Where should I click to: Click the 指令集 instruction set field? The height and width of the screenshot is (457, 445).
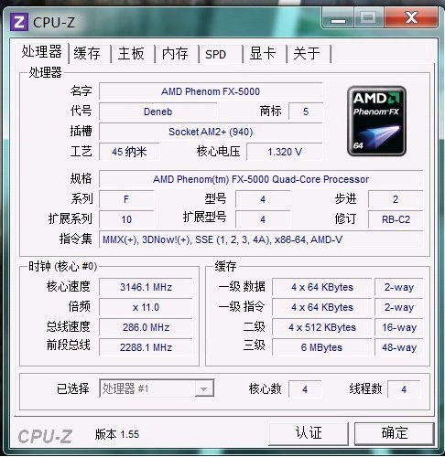pyautogui.click(x=261, y=239)
